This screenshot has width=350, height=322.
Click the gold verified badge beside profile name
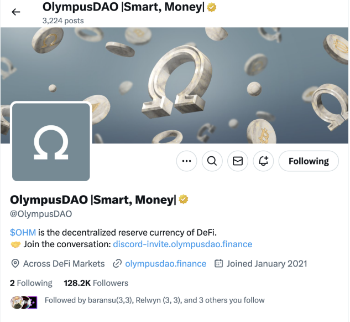click(184, 200)
